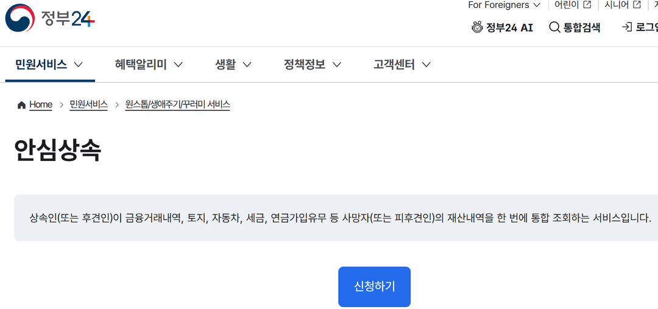The image size is (658, 309).
Task: Expand the 민원서비스 menu chevron
Action: (79, 65)
